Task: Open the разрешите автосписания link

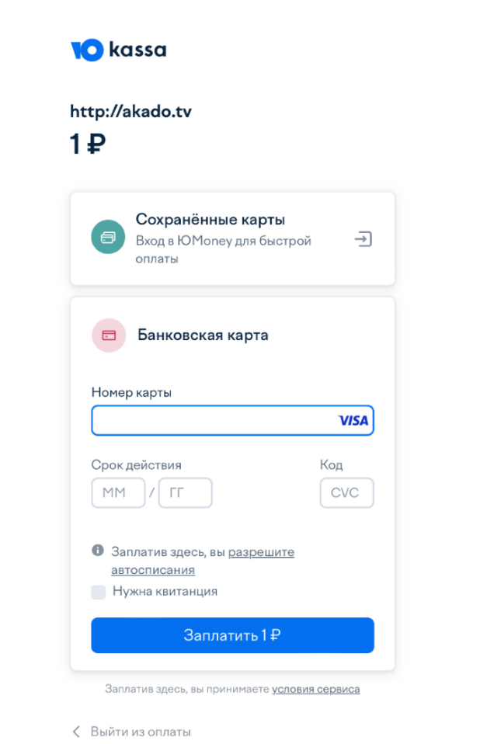Action: (203, 561)
